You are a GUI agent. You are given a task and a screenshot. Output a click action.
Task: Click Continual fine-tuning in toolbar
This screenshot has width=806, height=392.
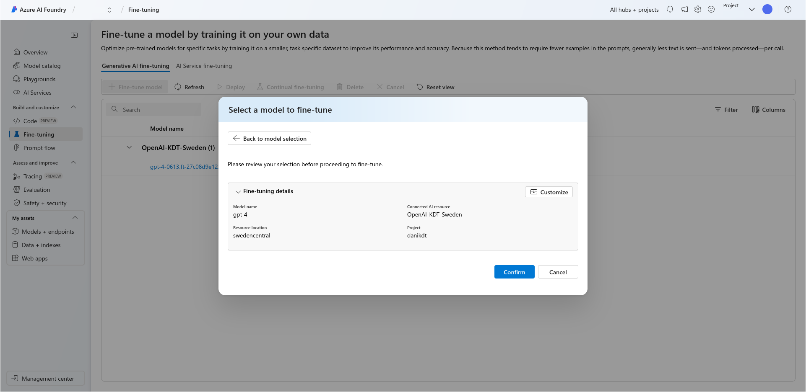(291, 87)
